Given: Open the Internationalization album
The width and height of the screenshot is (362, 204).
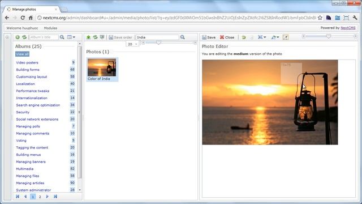Looking at the screenshot, I should click(32, 98).
